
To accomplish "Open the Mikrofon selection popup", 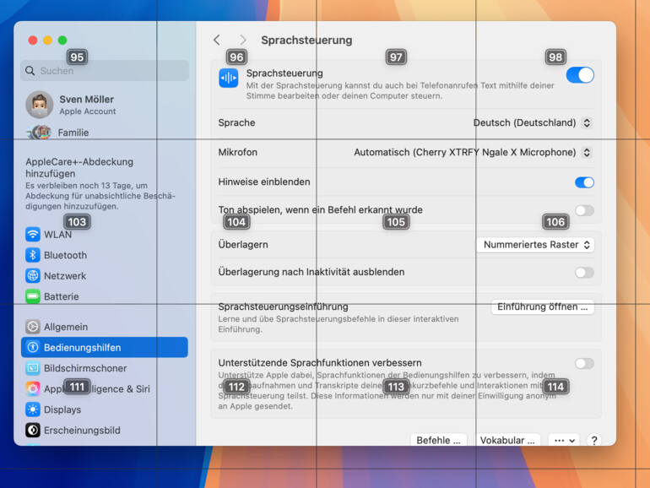I will pos(473,152).
